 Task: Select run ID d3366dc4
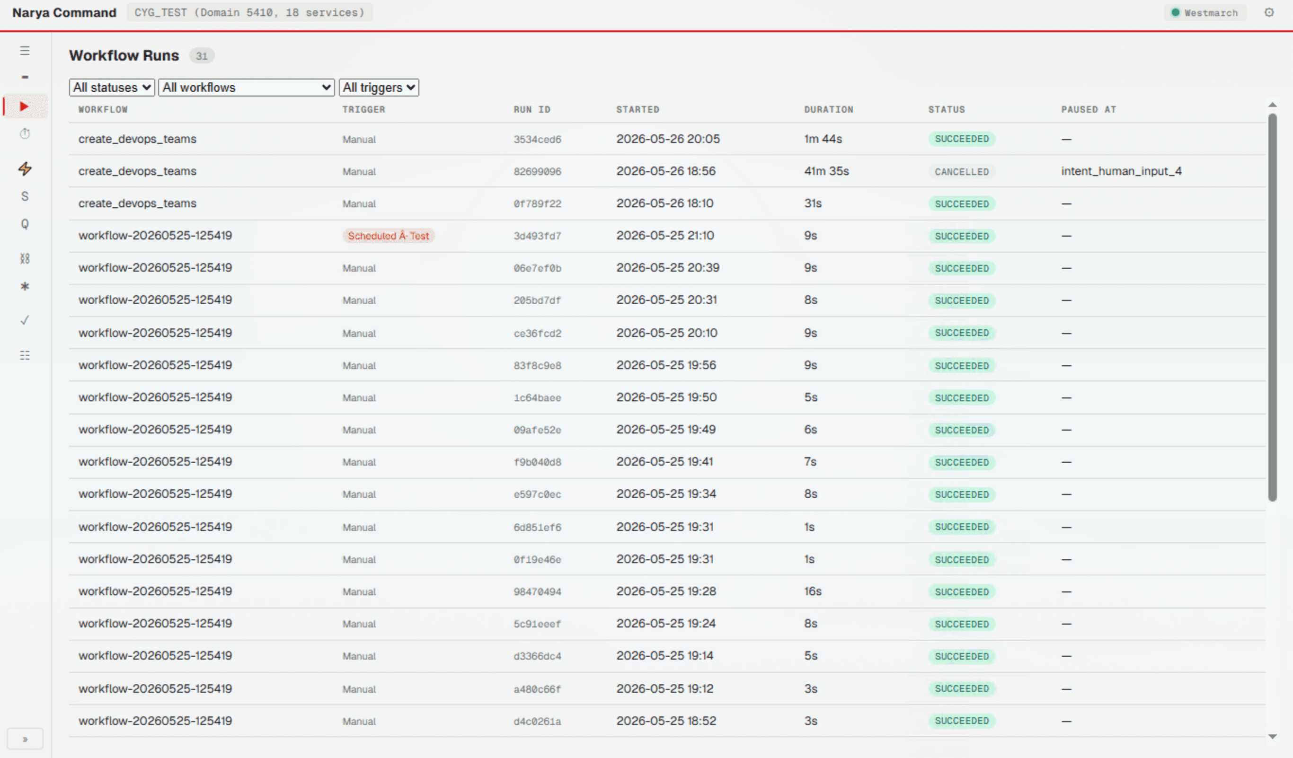[x=537, y=656]
